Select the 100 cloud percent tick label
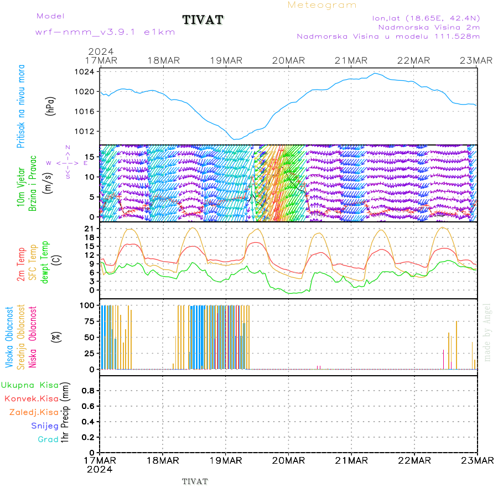The image size is (498, 498). [x=87, y=305]
